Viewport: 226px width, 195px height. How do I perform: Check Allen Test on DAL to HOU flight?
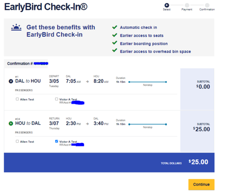[x=18, y=99]
